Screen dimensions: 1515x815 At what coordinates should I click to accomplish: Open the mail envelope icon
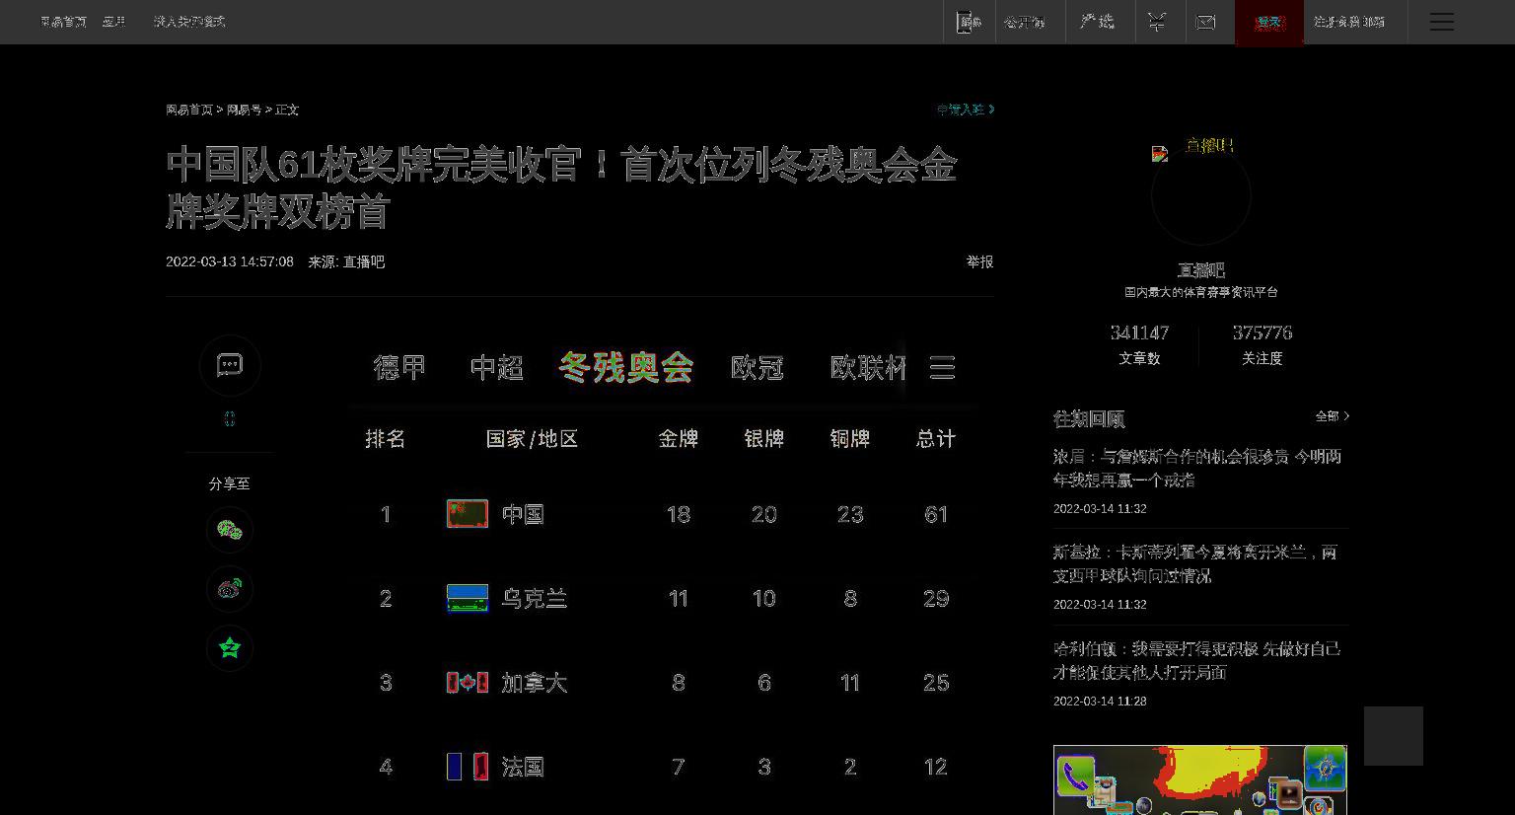(1205, 22)
